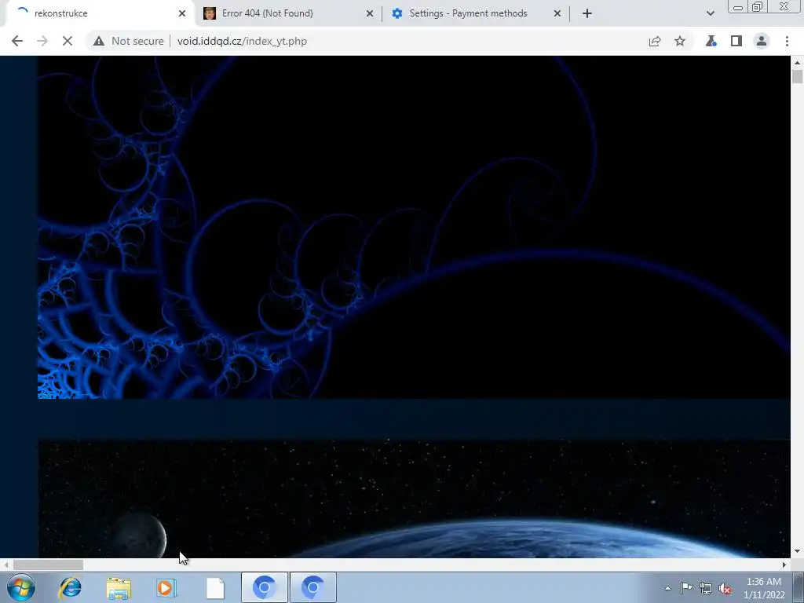The image size is (804, 603).
Task: Open Windows Media Player from taskbar
Action: click(166, 587)
